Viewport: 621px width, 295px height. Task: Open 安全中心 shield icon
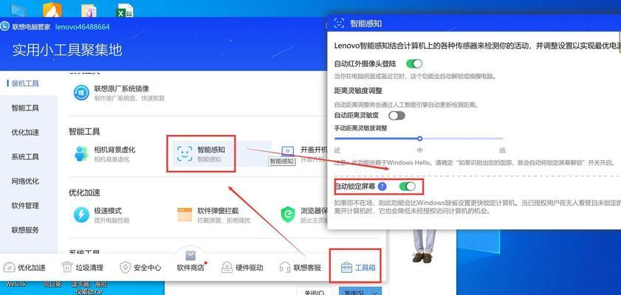(x=125, y=267)
